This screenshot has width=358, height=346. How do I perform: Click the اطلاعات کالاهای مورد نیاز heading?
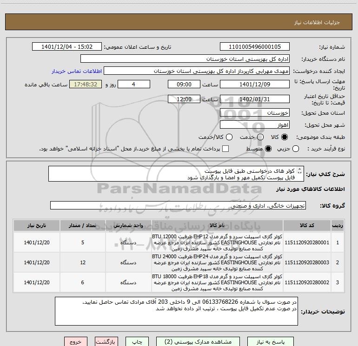311,189
